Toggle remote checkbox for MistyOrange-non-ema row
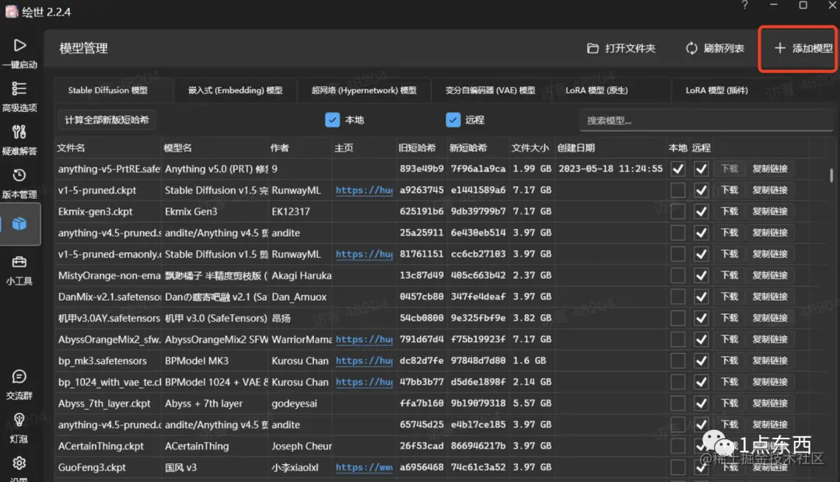 701,275
